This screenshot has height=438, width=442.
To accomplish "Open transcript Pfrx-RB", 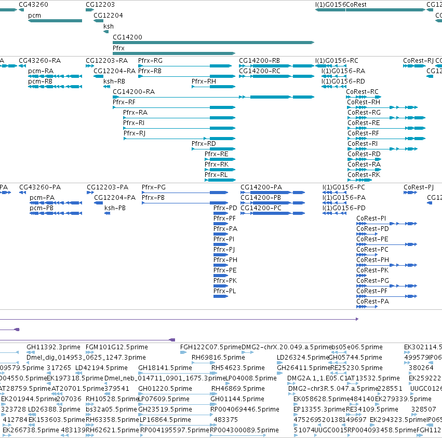I will coord(150,71).
